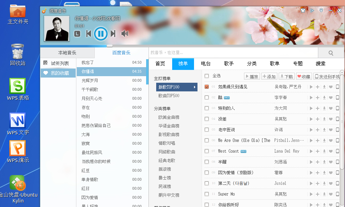Launch WPS 文字 desktop icon

18,124
